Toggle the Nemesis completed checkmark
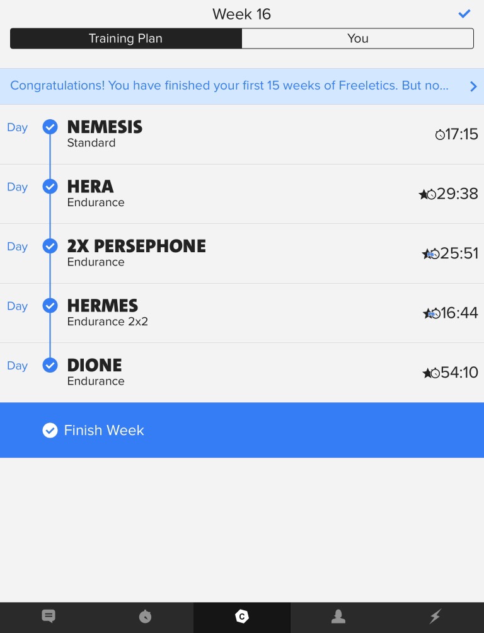484x633 pixels. [50, 127]
